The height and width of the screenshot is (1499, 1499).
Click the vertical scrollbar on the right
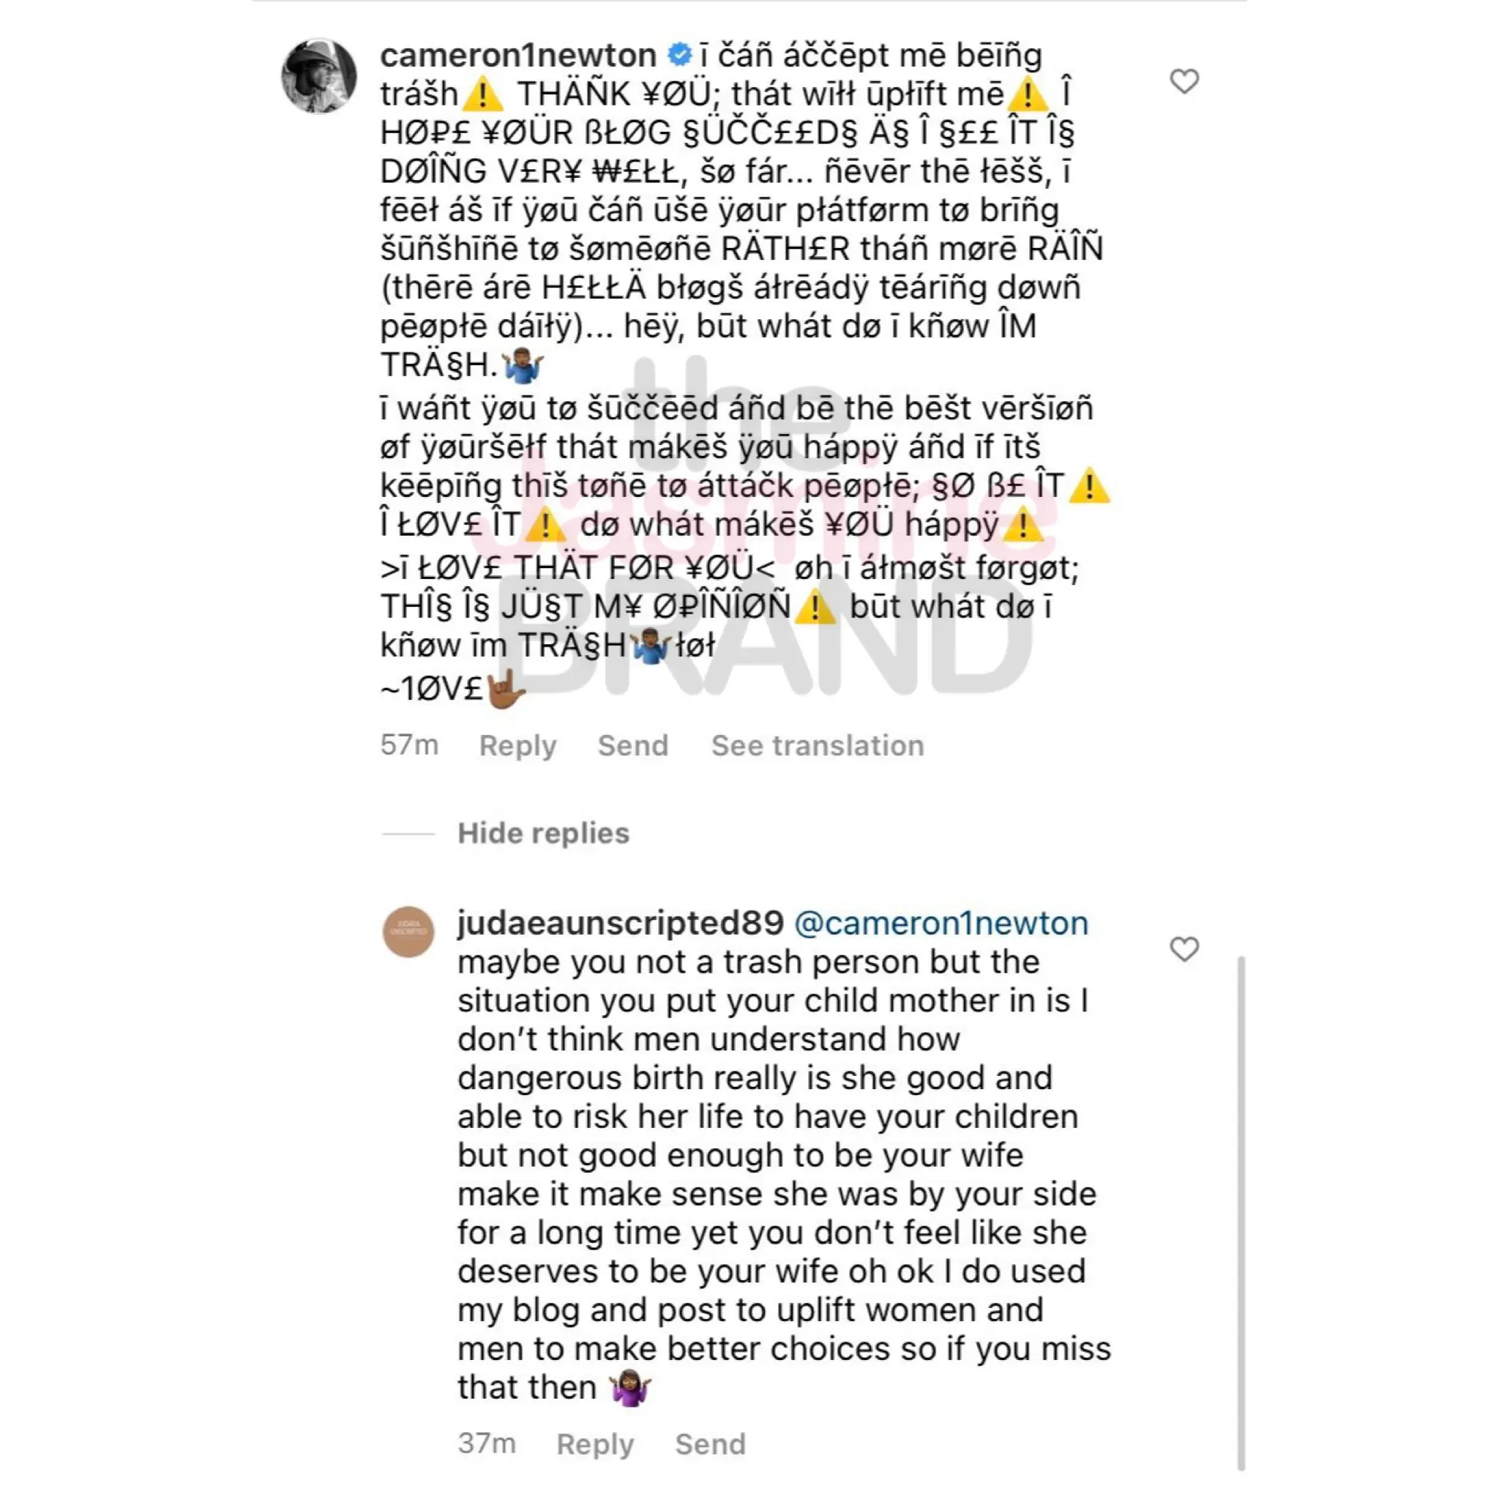1241,1213
